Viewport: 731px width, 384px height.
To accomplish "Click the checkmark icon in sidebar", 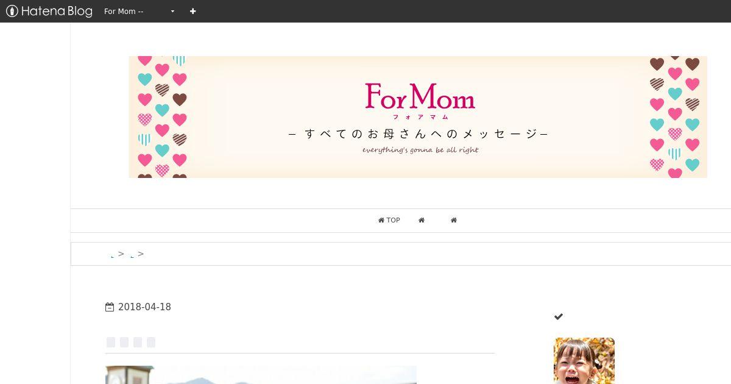I will [x=559, y=316].
